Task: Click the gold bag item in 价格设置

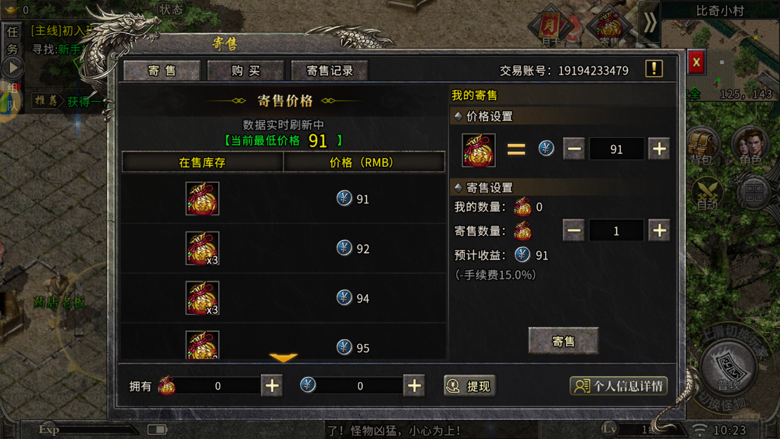Action: point(478,150)
